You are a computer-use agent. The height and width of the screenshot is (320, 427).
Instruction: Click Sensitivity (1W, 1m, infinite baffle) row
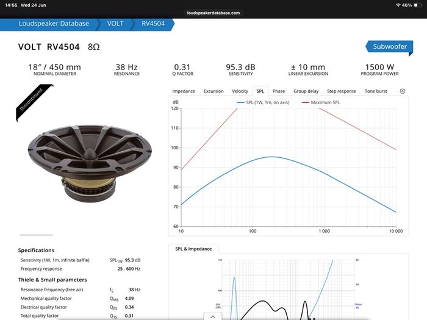click(81, 260)
